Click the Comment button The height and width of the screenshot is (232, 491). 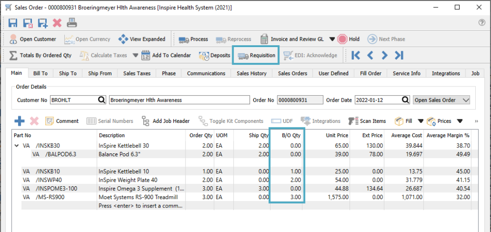pyautogui.click(x=62, y=121)
